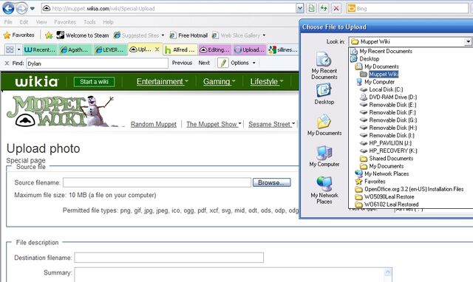Click the compatibility view icon

[x=311, y=8]
